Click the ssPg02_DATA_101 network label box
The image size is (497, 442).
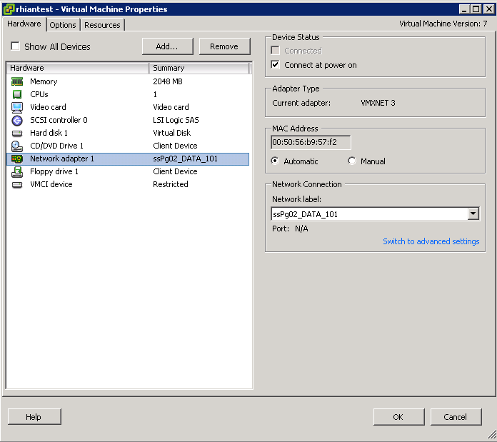coord(375,214)
